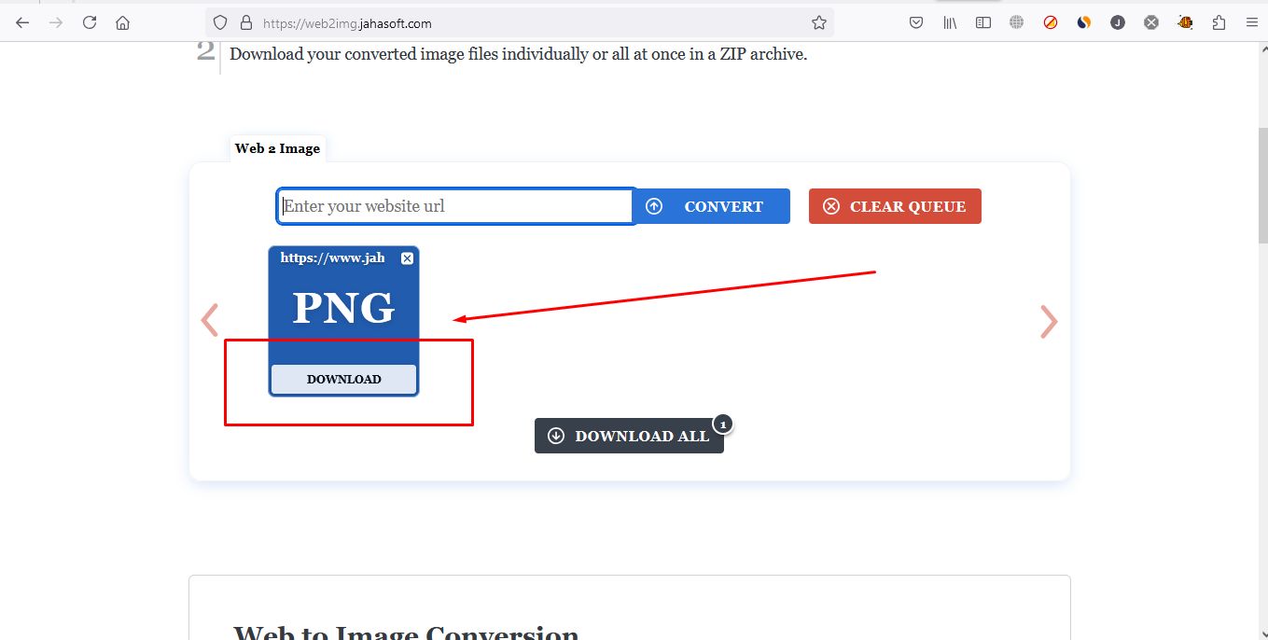Click the https://www.jah card title
This screenshot has height=640, width=1268.
coord(332,257)
